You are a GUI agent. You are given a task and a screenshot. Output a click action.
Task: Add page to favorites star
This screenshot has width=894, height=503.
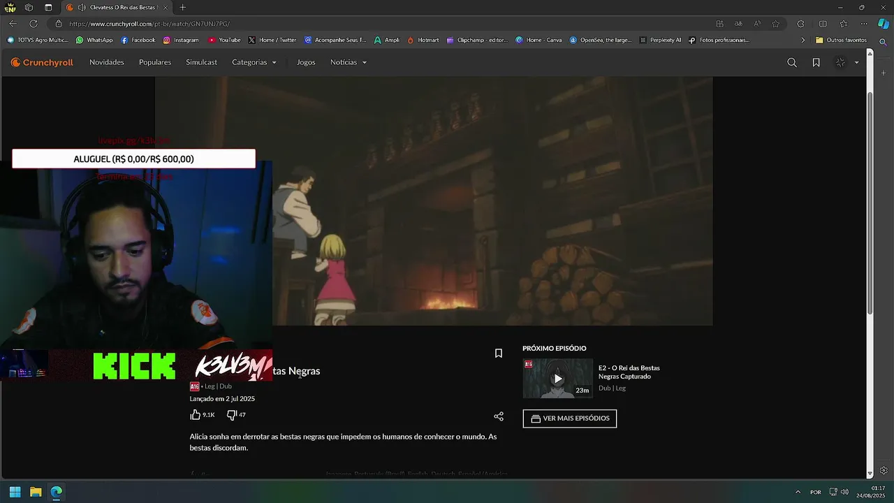click(776, 24)
